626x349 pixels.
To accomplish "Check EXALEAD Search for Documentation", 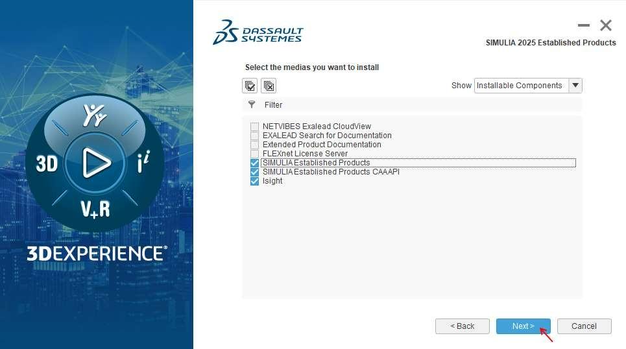I will tap(254, 136).
